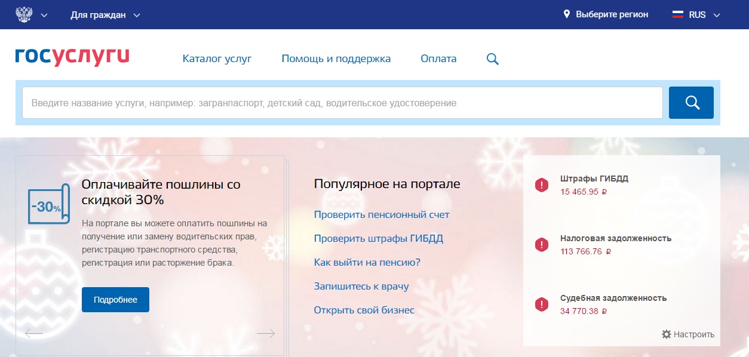Click the amount 15 465.95 ₽
749x357 pixels.
coord(584,192)
